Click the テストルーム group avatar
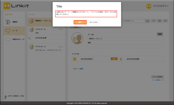 click(x=31, y=47)
